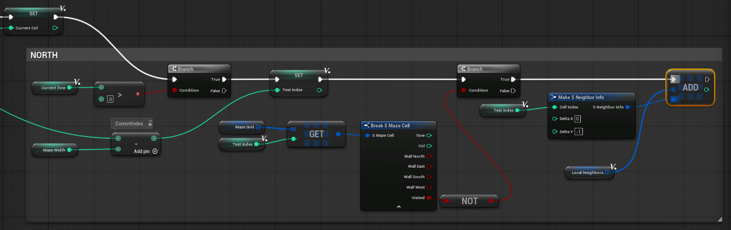The height and width of the screenshot is (230, 731).
Task: Click the Maze Grid array output pin
Action: tap(258, 127)
